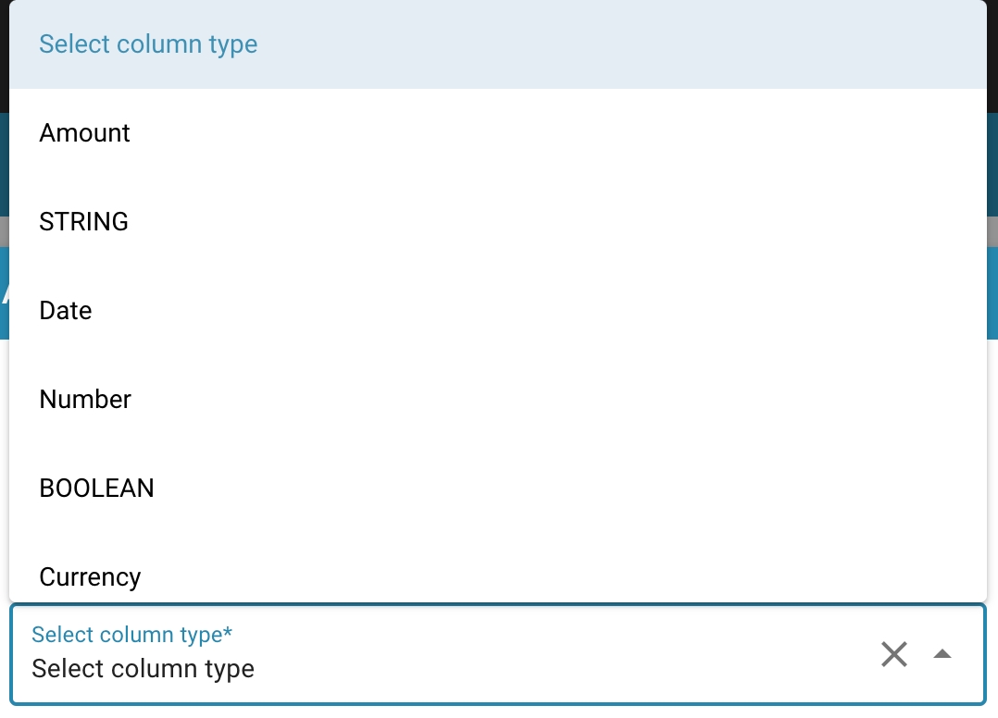
Task: Pick Date as column type
Action: point(66,311)
